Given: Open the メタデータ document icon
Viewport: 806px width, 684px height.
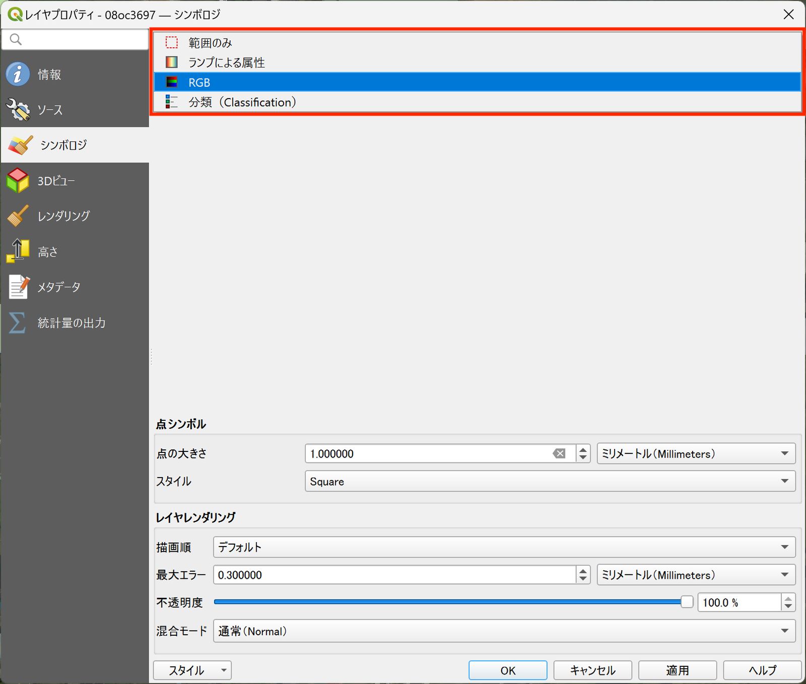Looking at the screenshot, I should pyautogui.click(x=19, y=287).
